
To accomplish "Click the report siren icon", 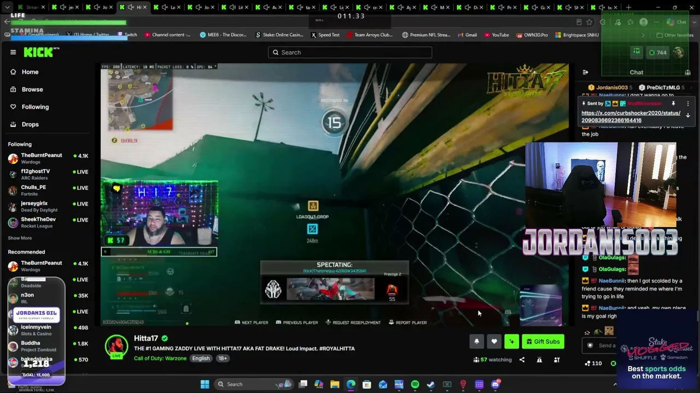I will coord(539,360).
